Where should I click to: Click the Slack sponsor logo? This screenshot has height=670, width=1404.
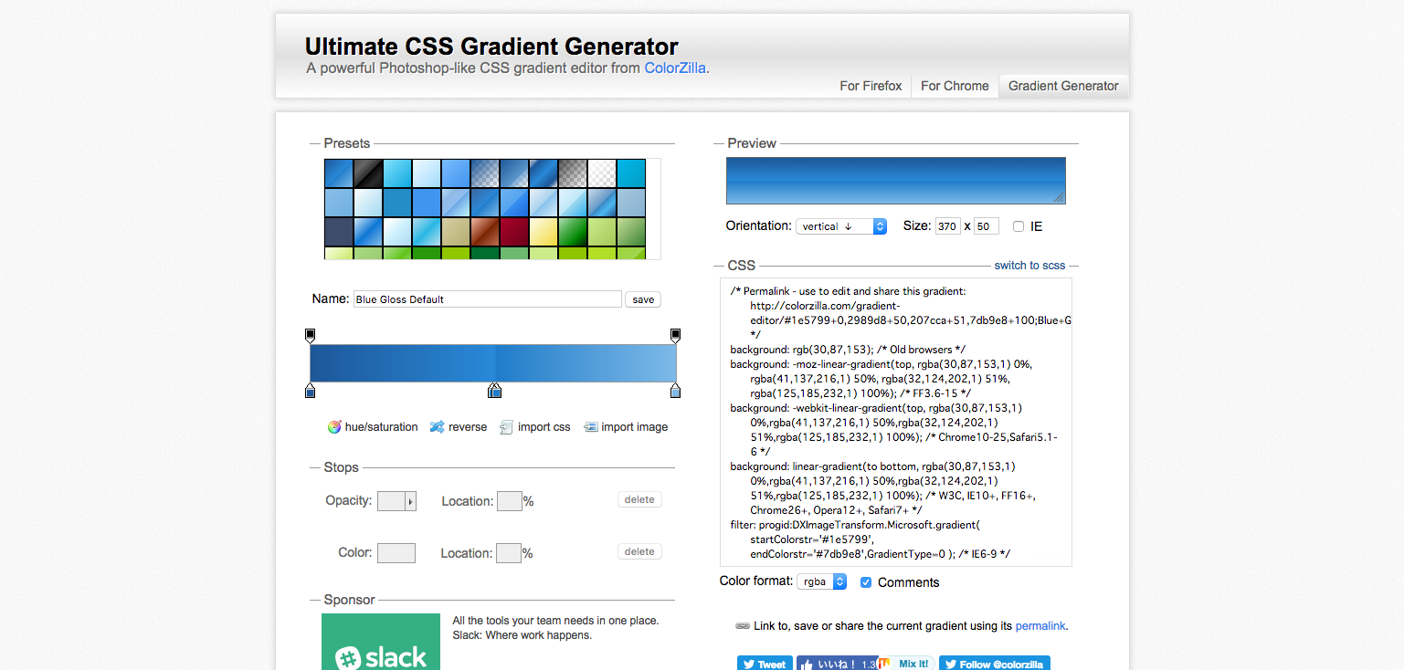tap(381, 642)
